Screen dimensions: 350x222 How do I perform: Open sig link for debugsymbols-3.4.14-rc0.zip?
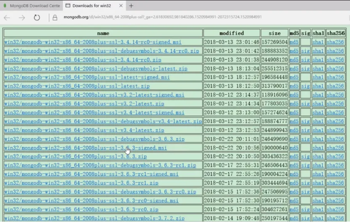tap(305, 51)
